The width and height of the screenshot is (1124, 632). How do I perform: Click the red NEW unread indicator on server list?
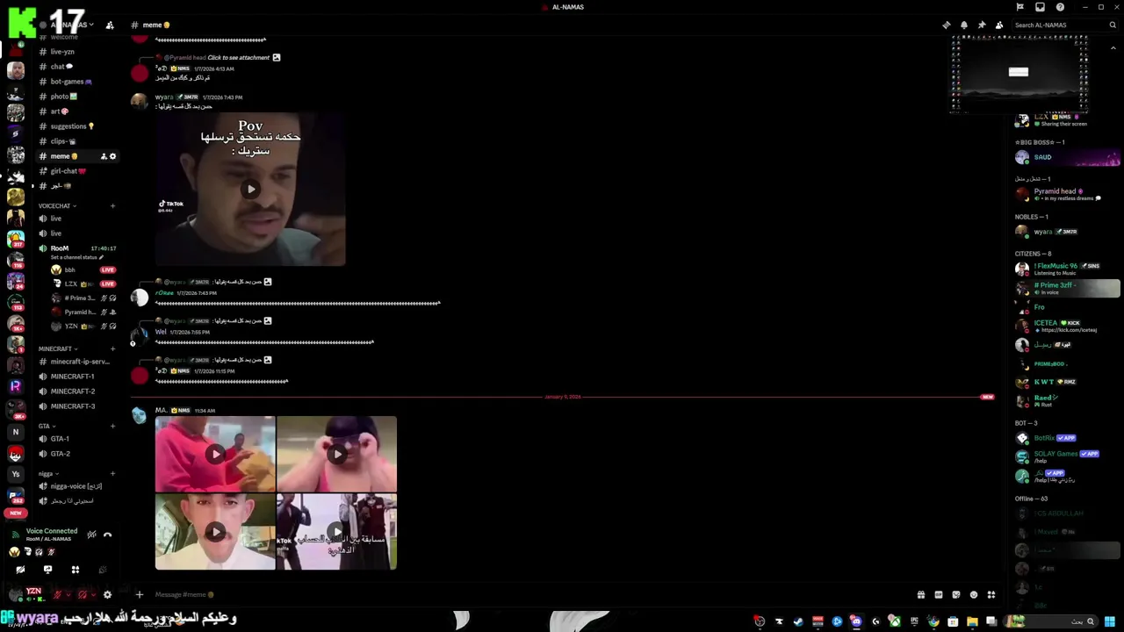click(15, 513)
